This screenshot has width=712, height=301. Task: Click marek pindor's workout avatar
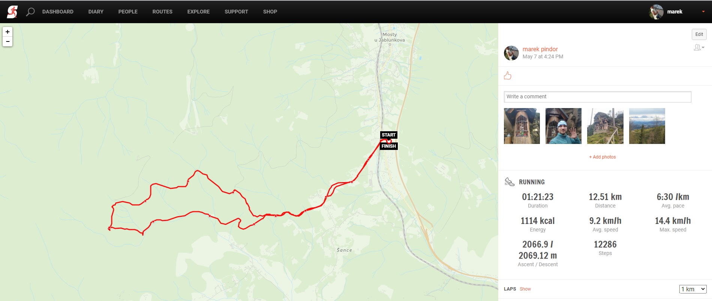[511, 53]
